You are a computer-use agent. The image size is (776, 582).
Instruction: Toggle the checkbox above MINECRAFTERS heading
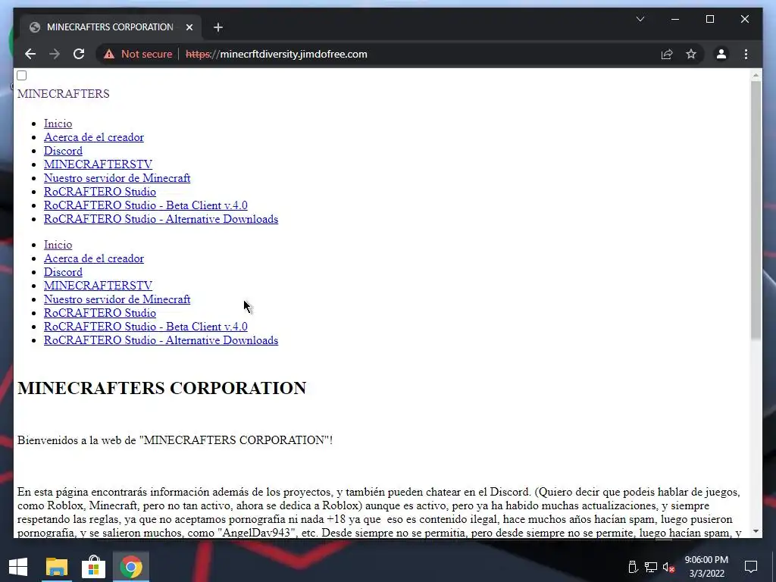click(x=22, y=75)
